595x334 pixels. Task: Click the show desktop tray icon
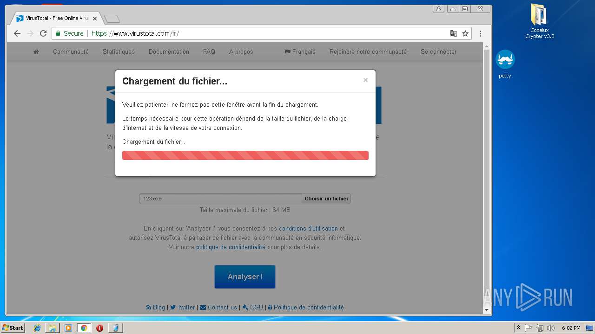click(590, 328)
